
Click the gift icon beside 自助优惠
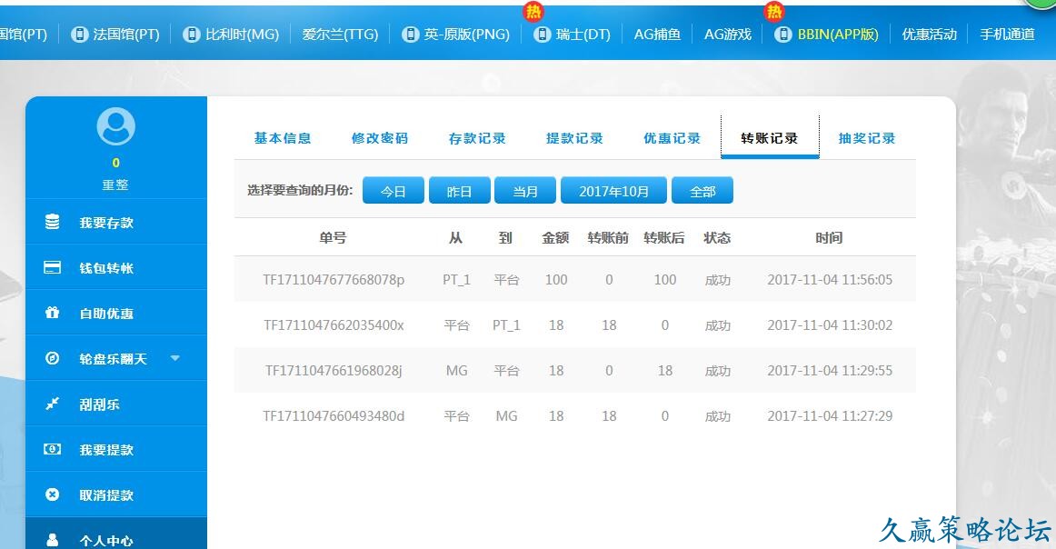point(52,313)
